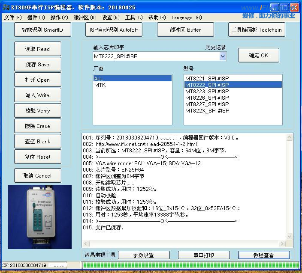The image size is (302, 273).
Task: Open the Language (G) menu
Action: [x=187, y=18]
